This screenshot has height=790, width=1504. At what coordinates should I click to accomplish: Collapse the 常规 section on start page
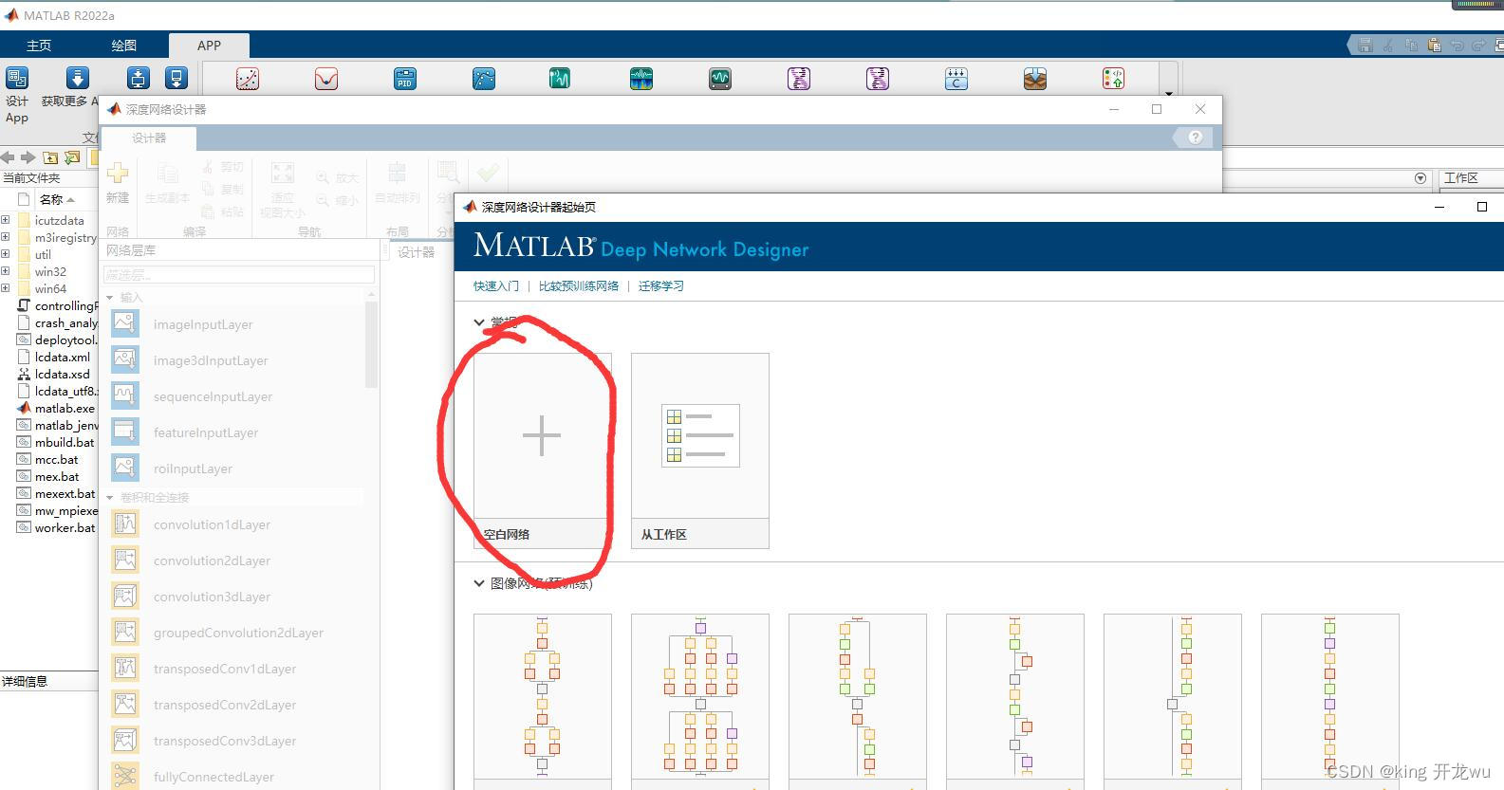coord(479,322)
